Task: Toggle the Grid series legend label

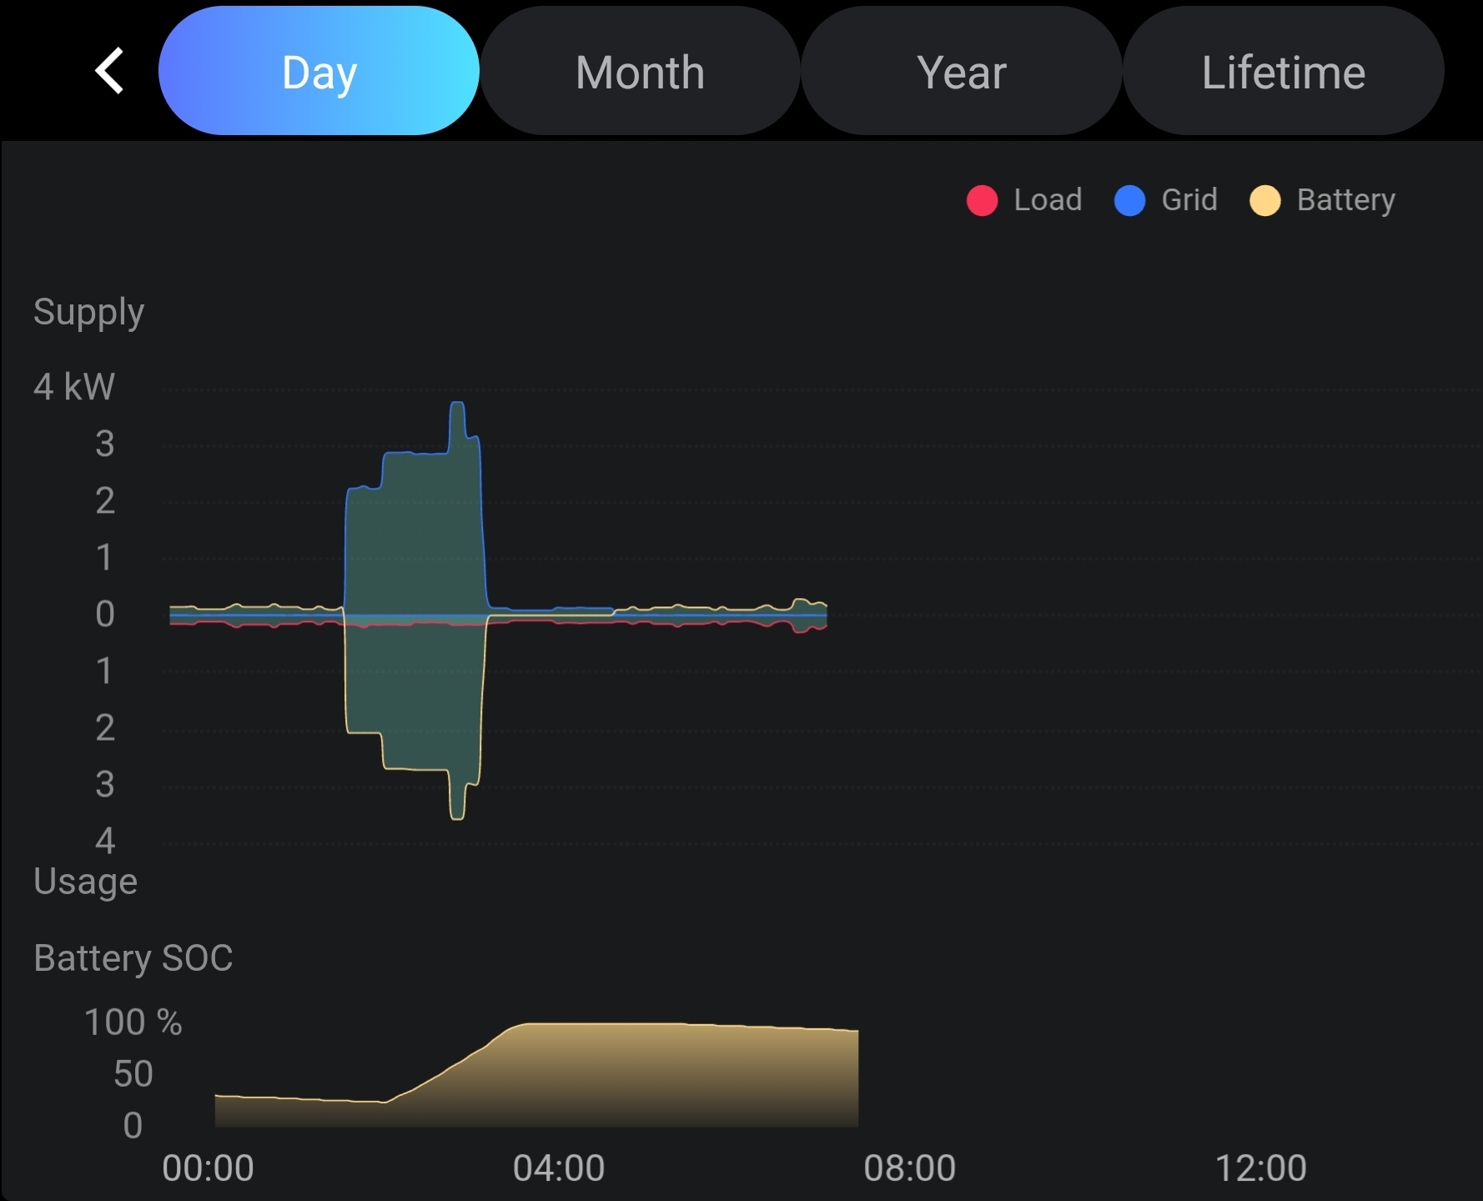Action: (x=1189, y=200)
